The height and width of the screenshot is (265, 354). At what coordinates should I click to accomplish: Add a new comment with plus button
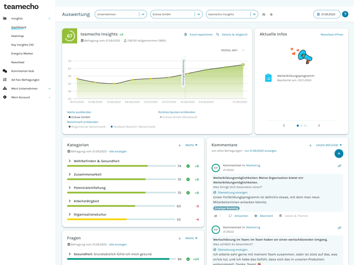[339, 154]
